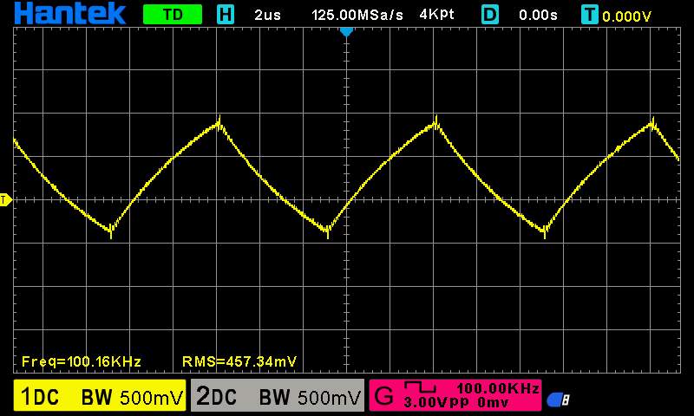Click the square wave icon in generator box
694x416 pixels.
420,387
